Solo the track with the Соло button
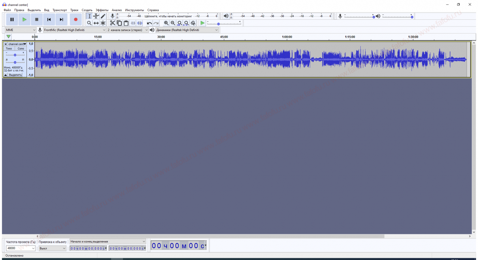478x260 pixels. tap(21, 48)
